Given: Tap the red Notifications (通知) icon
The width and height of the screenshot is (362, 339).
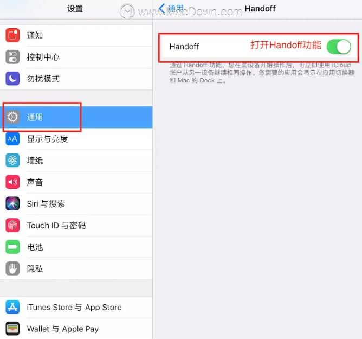Looking at the screenshot, I should 12,35.
